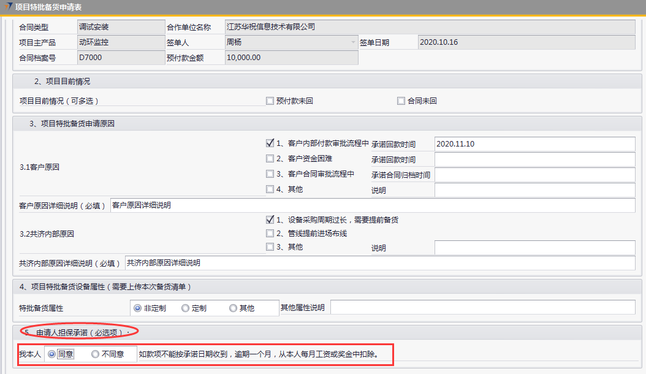
Task: Check the 预付款未回 checkbox
Action: click(270, 101)
